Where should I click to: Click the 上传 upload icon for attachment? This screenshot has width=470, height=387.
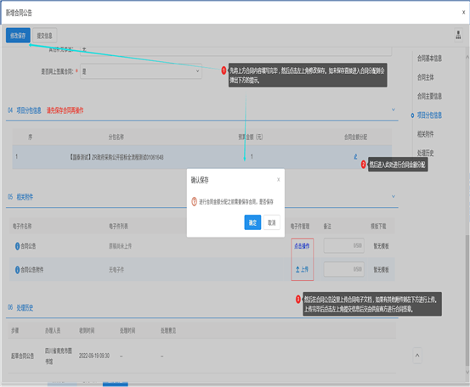tap(298, 269)
